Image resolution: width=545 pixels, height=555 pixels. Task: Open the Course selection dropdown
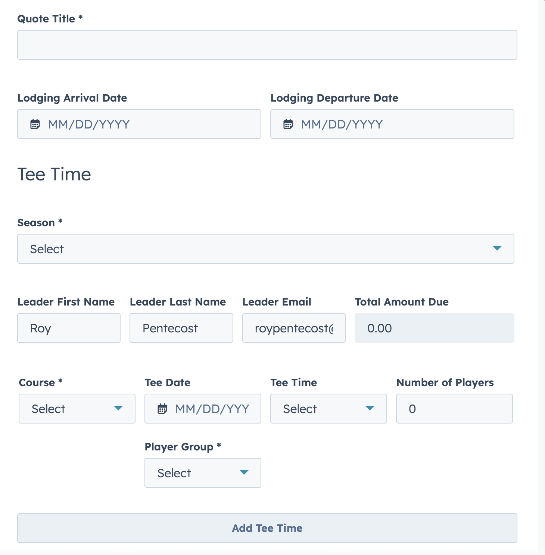pos(77,409)
